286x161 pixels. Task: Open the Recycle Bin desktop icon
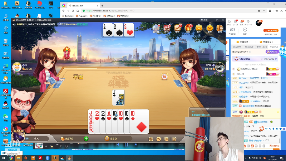click(5, 43)
